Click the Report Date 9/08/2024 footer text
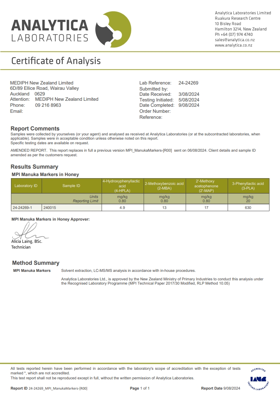The width and height of the screenshot is (280, 397). point(221,388)
